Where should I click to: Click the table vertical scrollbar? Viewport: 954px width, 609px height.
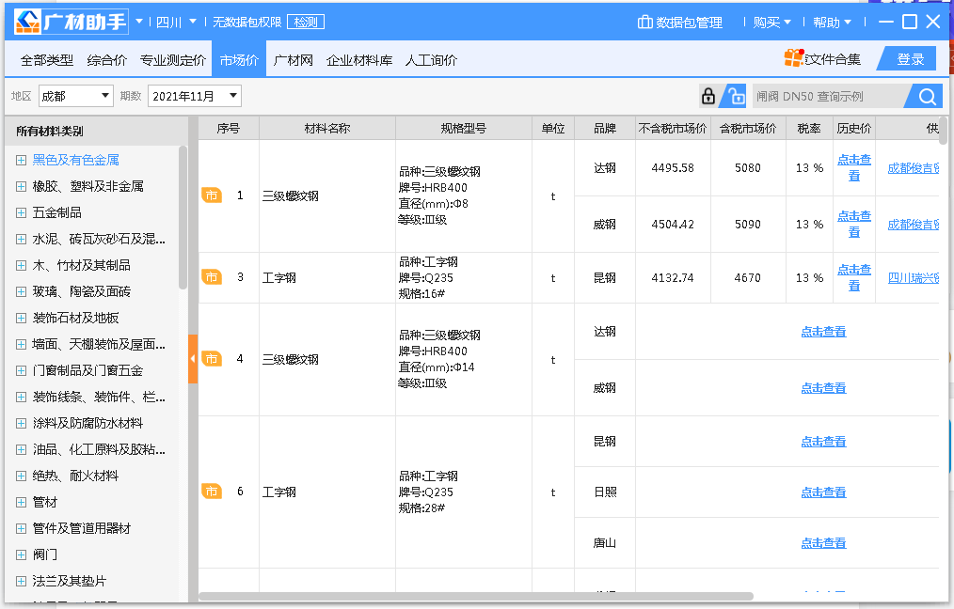click(943, 130)
